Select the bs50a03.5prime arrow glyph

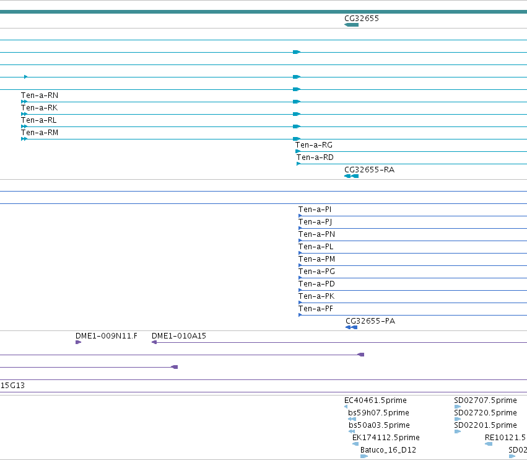(x=352, y=431)
